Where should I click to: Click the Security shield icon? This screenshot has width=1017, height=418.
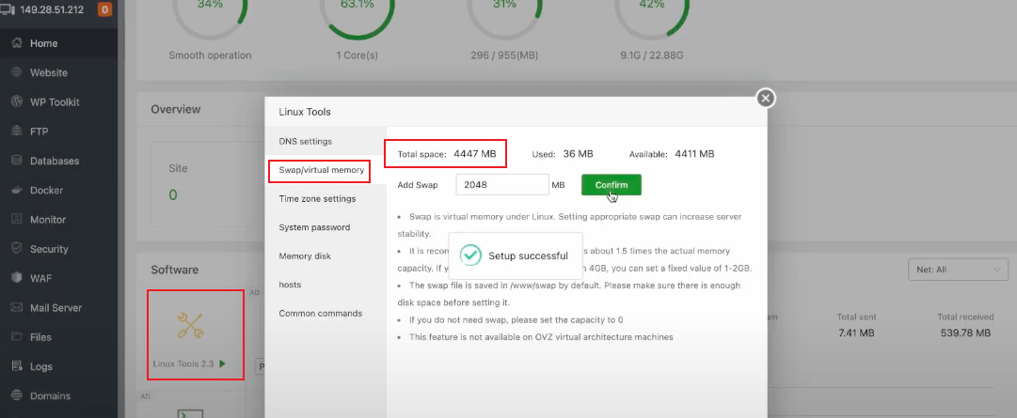(x=16, y=249)
